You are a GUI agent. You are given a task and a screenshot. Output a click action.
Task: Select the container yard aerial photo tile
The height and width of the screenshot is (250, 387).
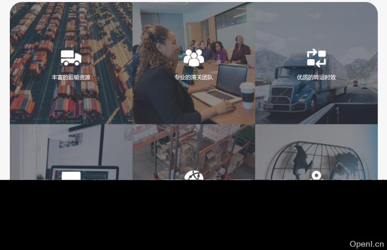(71, 63)
